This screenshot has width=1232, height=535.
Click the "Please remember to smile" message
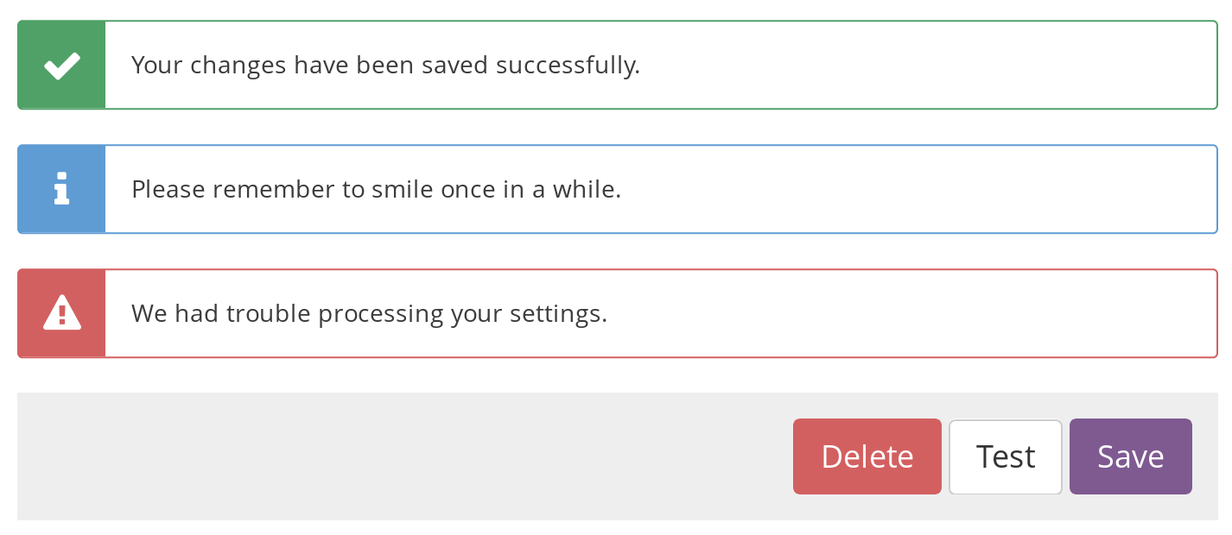coord(376,190)
